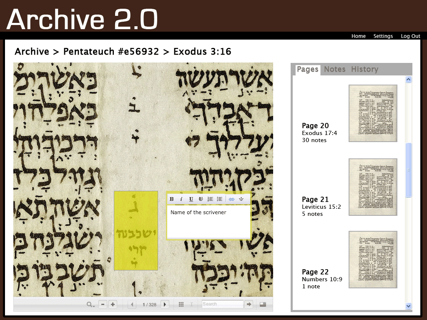This screenshot has width=427, height=320.
Task: Toggle italic formatting in note editor
Action: 181,199
